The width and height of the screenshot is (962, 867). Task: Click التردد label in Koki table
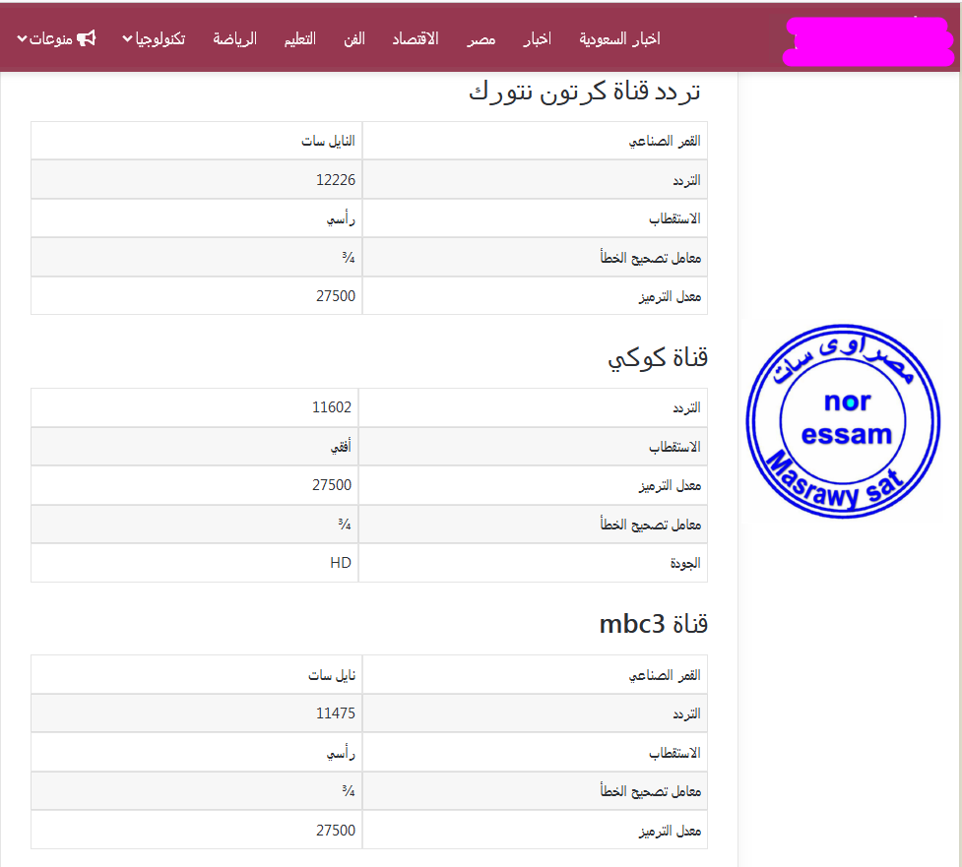[686, 407]
